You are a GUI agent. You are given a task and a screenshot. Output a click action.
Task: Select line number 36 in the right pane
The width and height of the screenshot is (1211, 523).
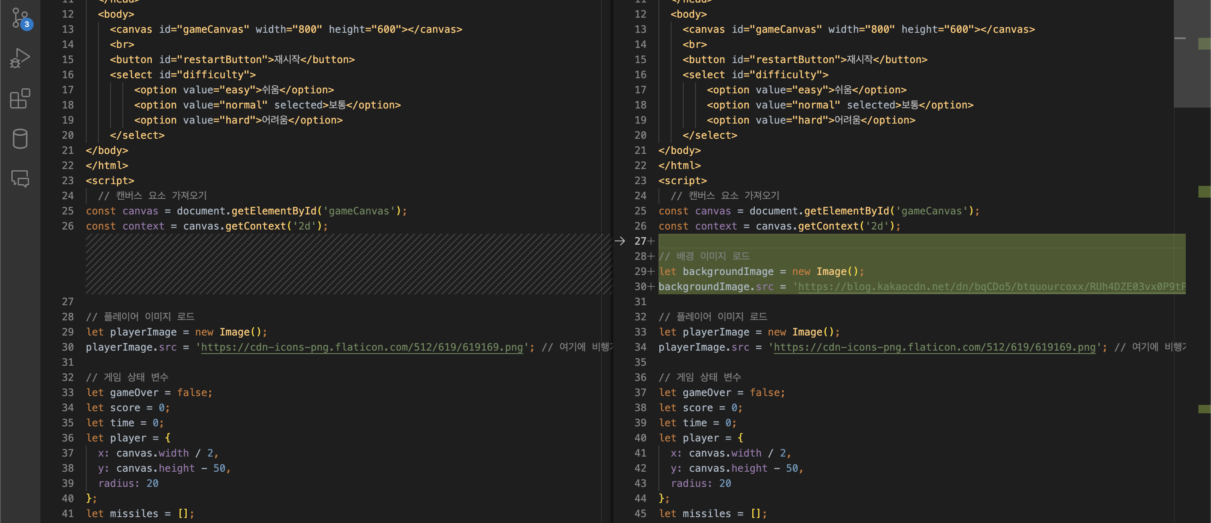[x=640, y=378]
